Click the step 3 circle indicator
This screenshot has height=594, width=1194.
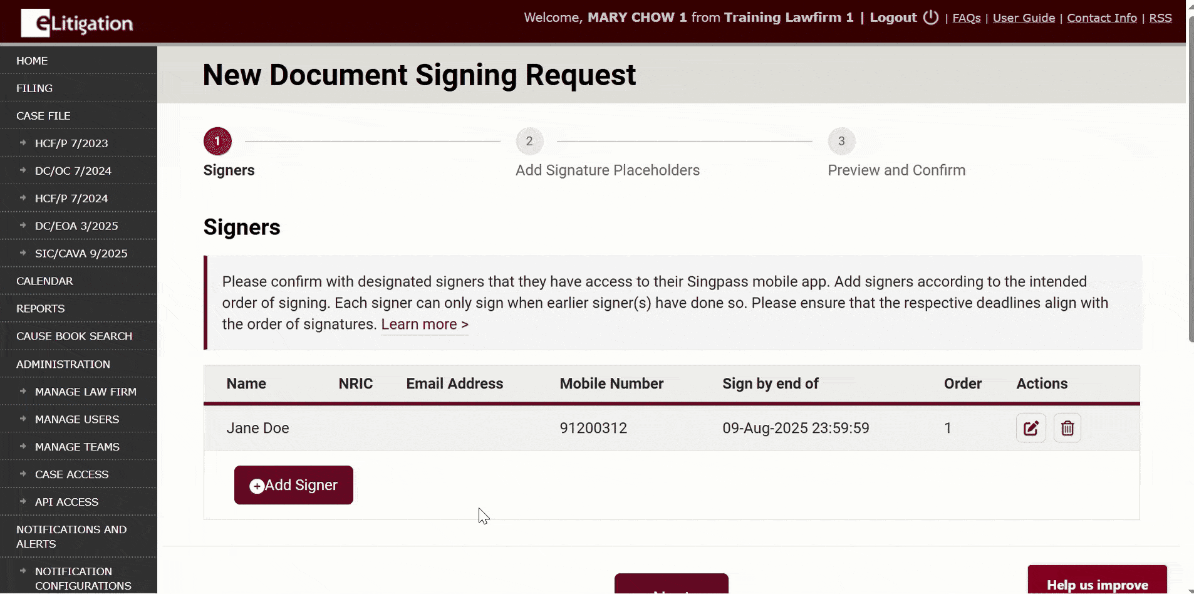coord(841,142)
